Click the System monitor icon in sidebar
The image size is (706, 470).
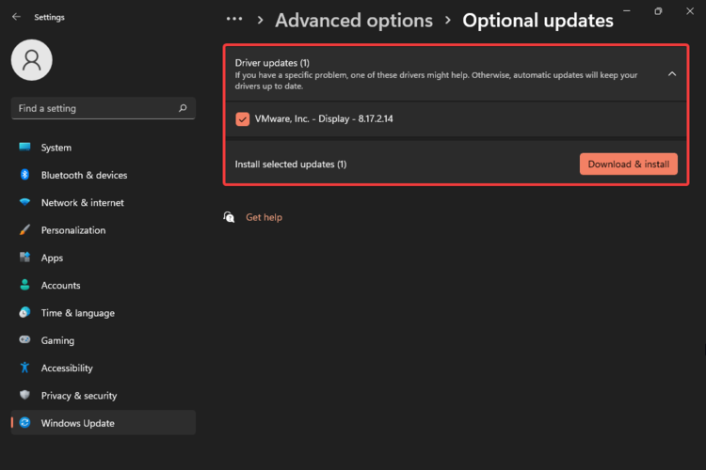(x=24, y=148)
